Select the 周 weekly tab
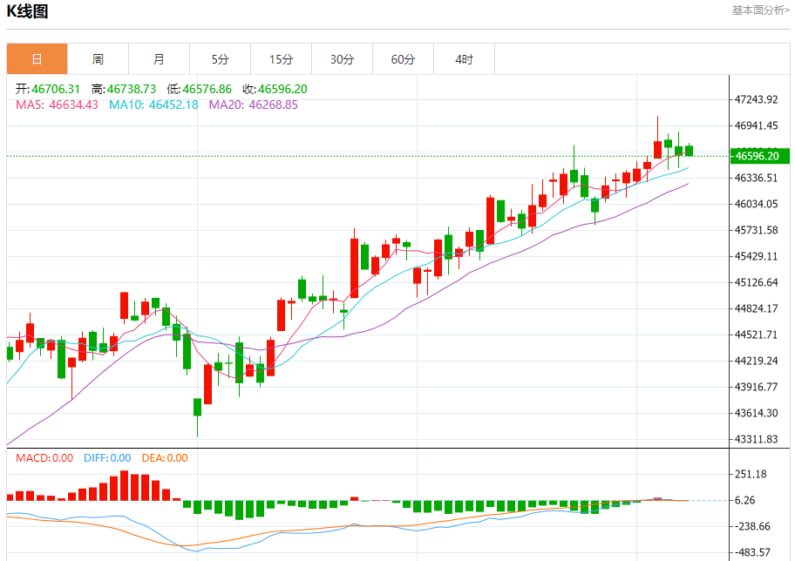Screen dimensions: 795x561 (98, 59)
